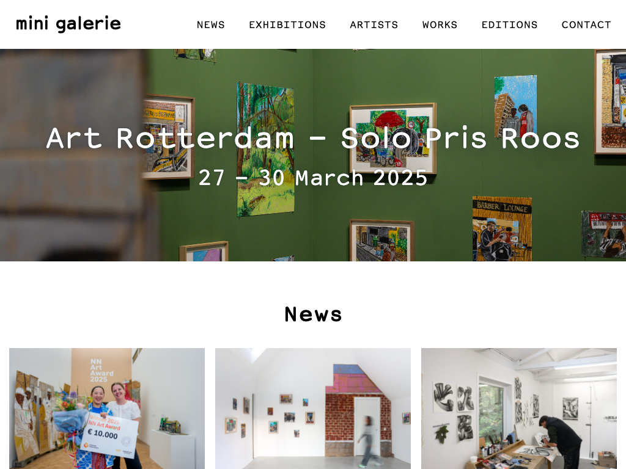Open the Exhibitions menu item

click(287, 24)
